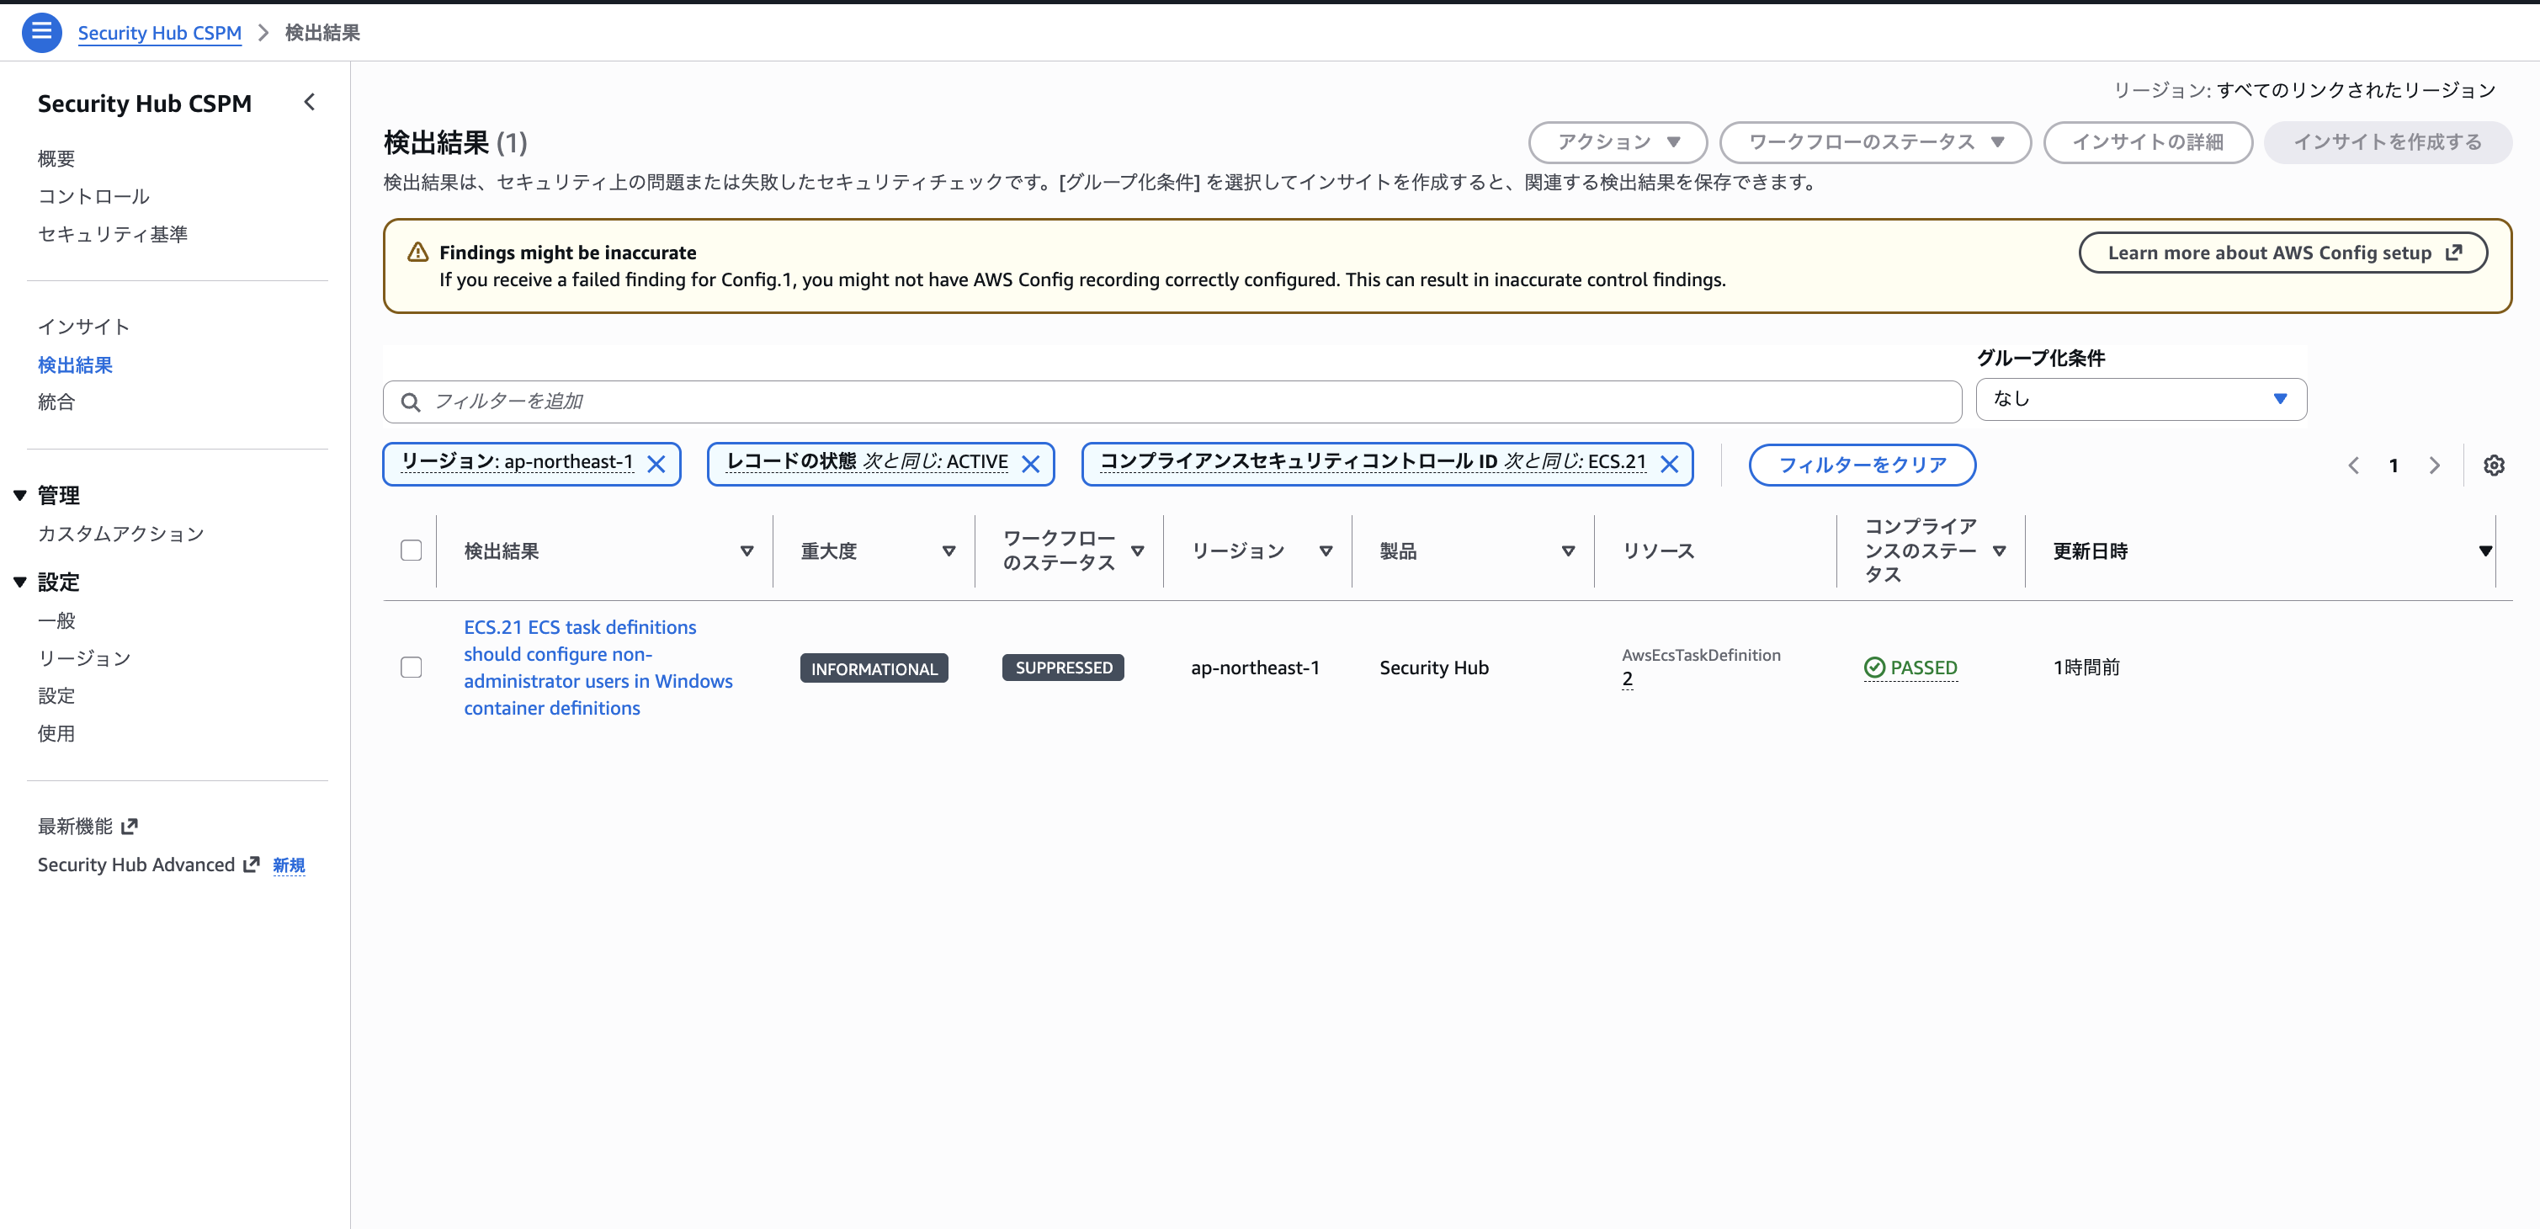Click resource link 2 under AwsEcsTaskDefinition
2540x1229 pixels.
(1627, 678)
